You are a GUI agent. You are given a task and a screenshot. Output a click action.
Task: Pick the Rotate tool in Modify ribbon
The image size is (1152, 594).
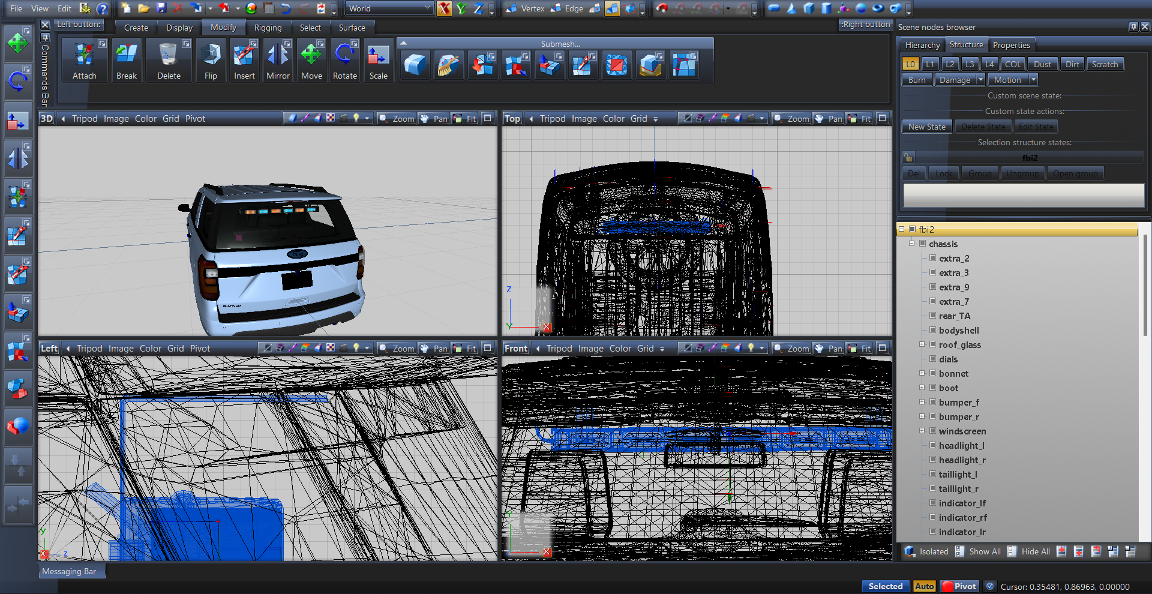click(344, 60)
